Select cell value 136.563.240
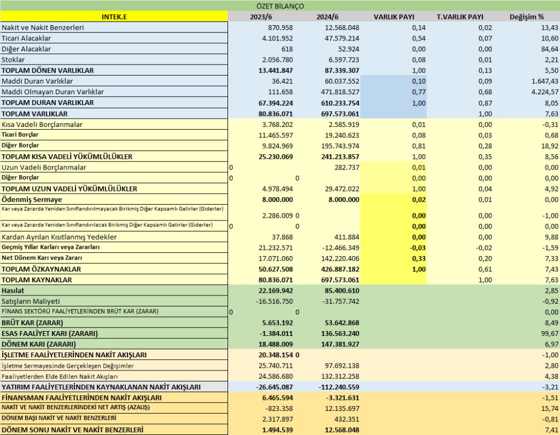 coord(340,333)
